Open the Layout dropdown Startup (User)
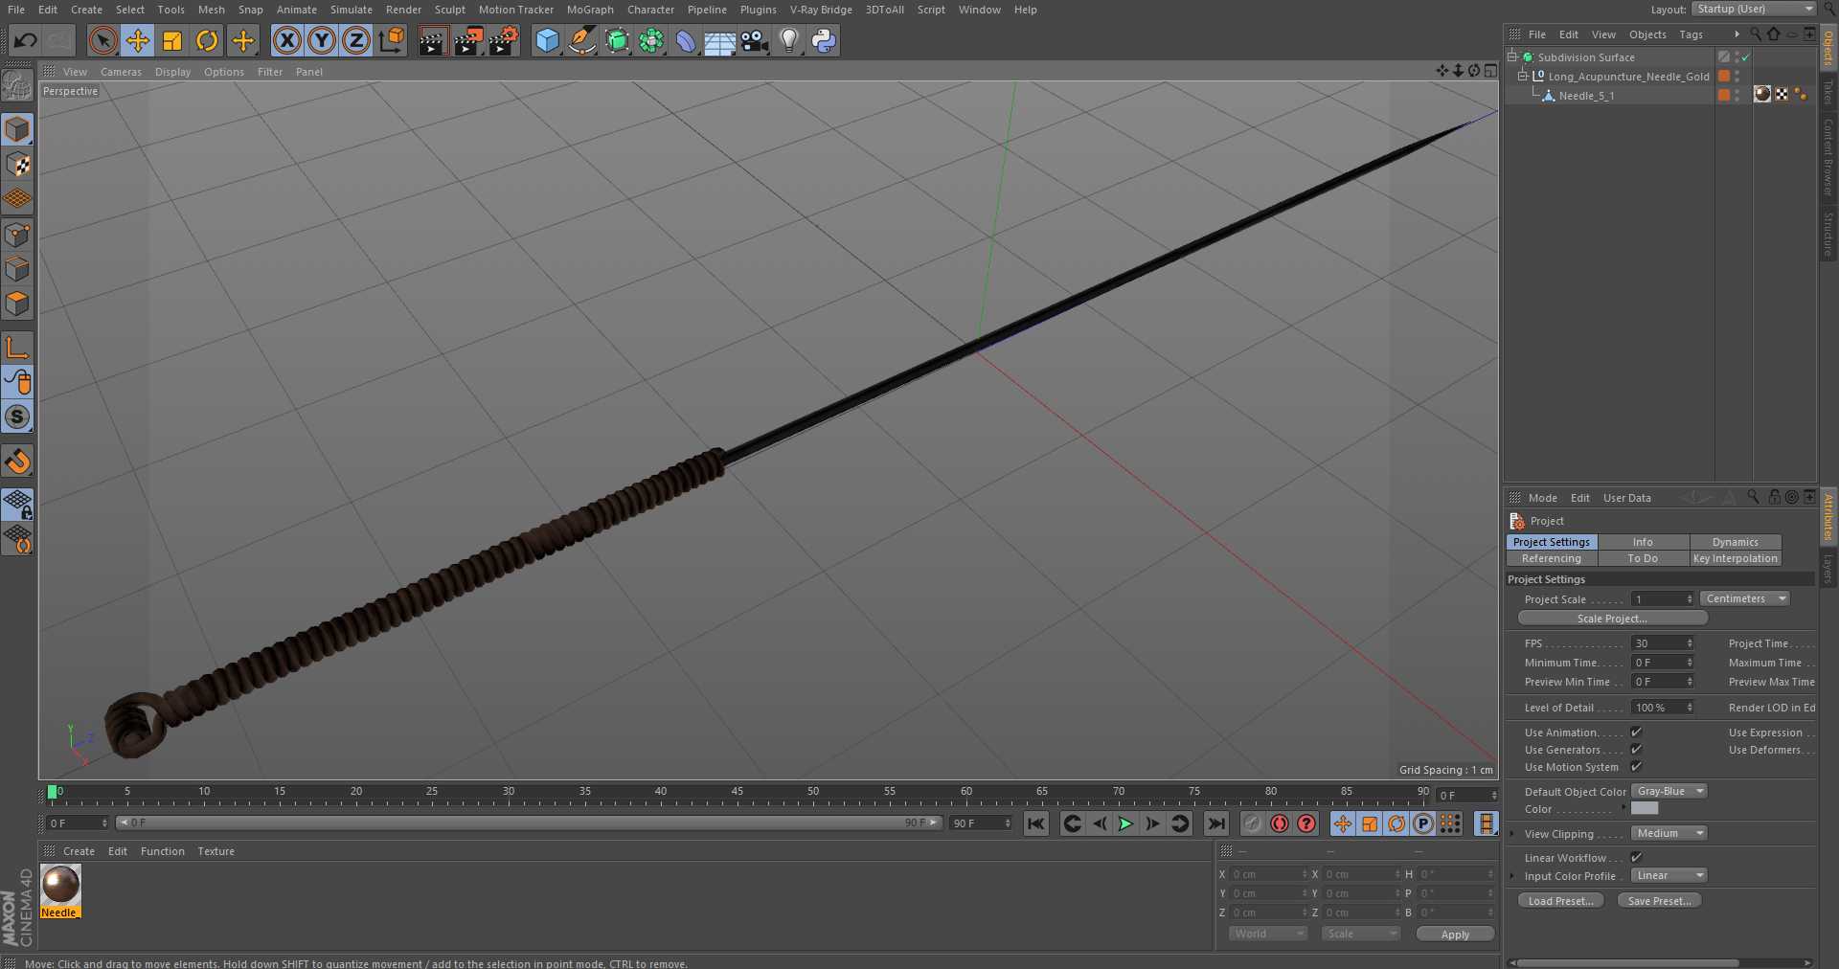 click(1754, 9)
